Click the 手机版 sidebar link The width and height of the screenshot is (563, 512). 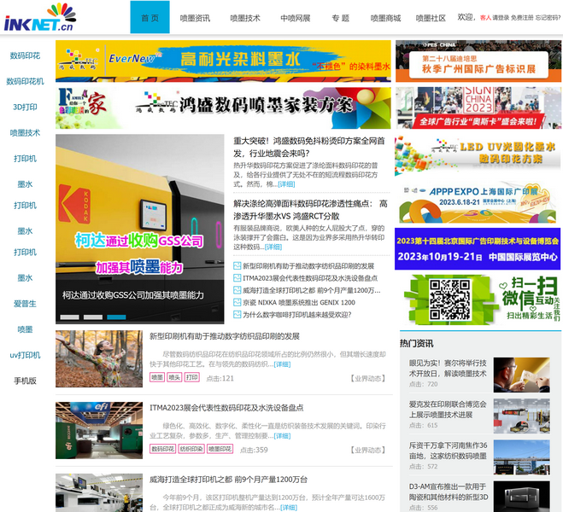pos(25,381)
